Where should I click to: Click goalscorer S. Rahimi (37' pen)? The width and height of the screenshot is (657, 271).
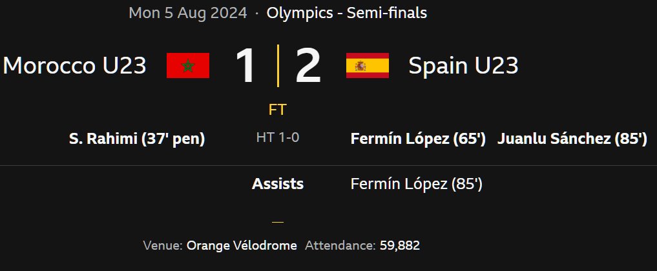tap(137, 139)
